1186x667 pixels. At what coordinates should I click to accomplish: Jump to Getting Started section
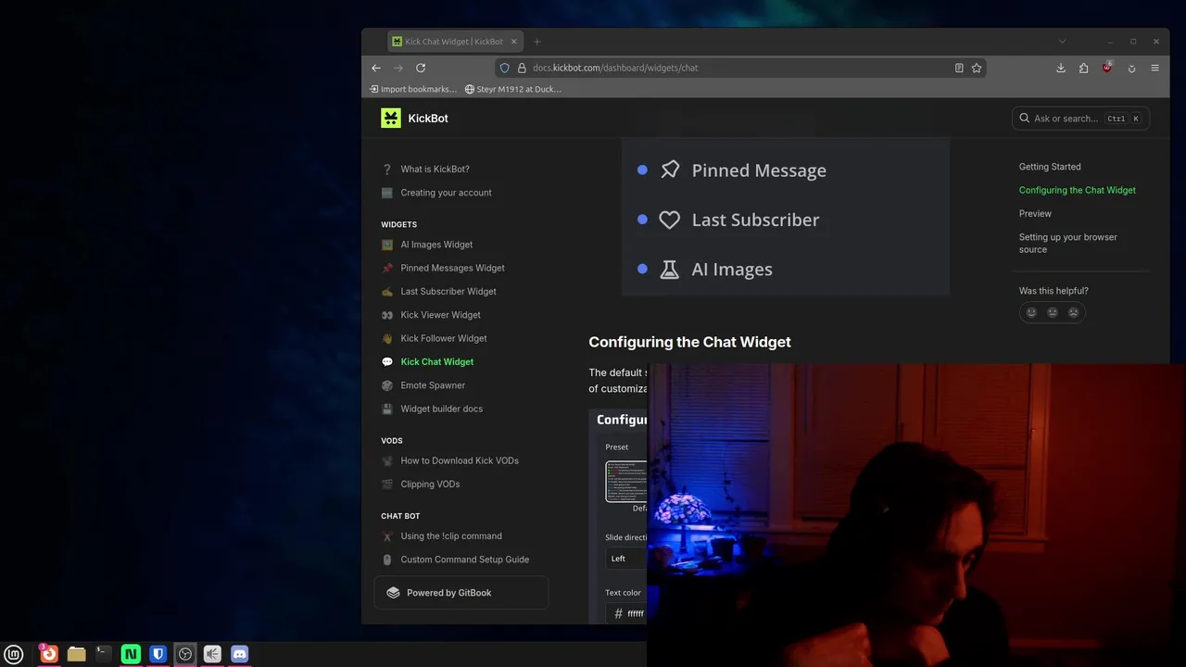click(x=1050, y=167)
